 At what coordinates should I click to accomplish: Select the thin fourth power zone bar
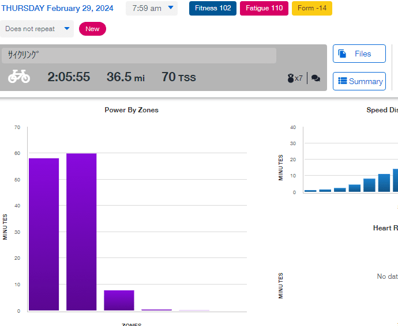pos(157,310)
